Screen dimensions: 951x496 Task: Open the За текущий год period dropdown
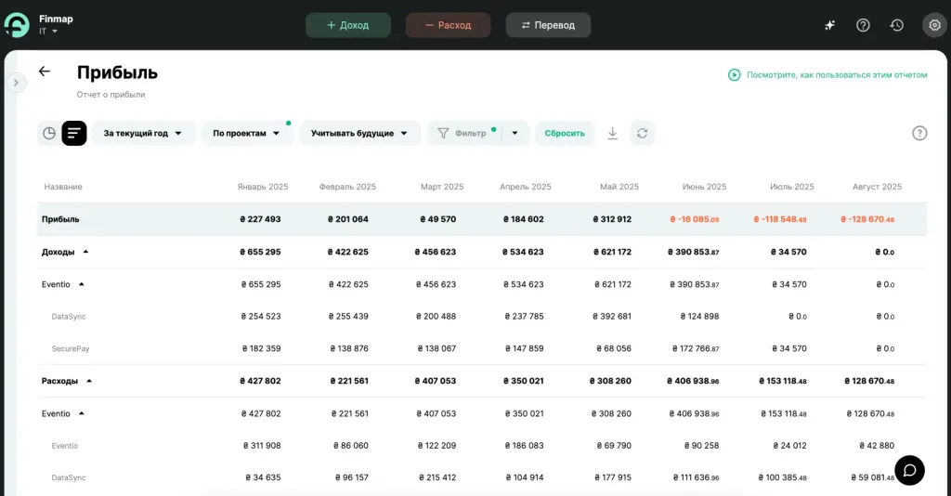[x=144, y=133]
